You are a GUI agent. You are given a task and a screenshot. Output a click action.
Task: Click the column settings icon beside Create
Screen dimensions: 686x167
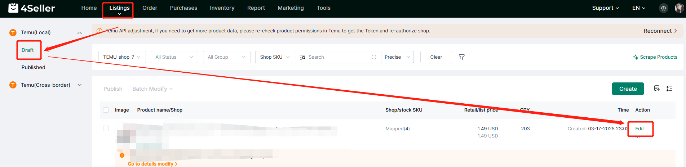(x=669, y=89)
